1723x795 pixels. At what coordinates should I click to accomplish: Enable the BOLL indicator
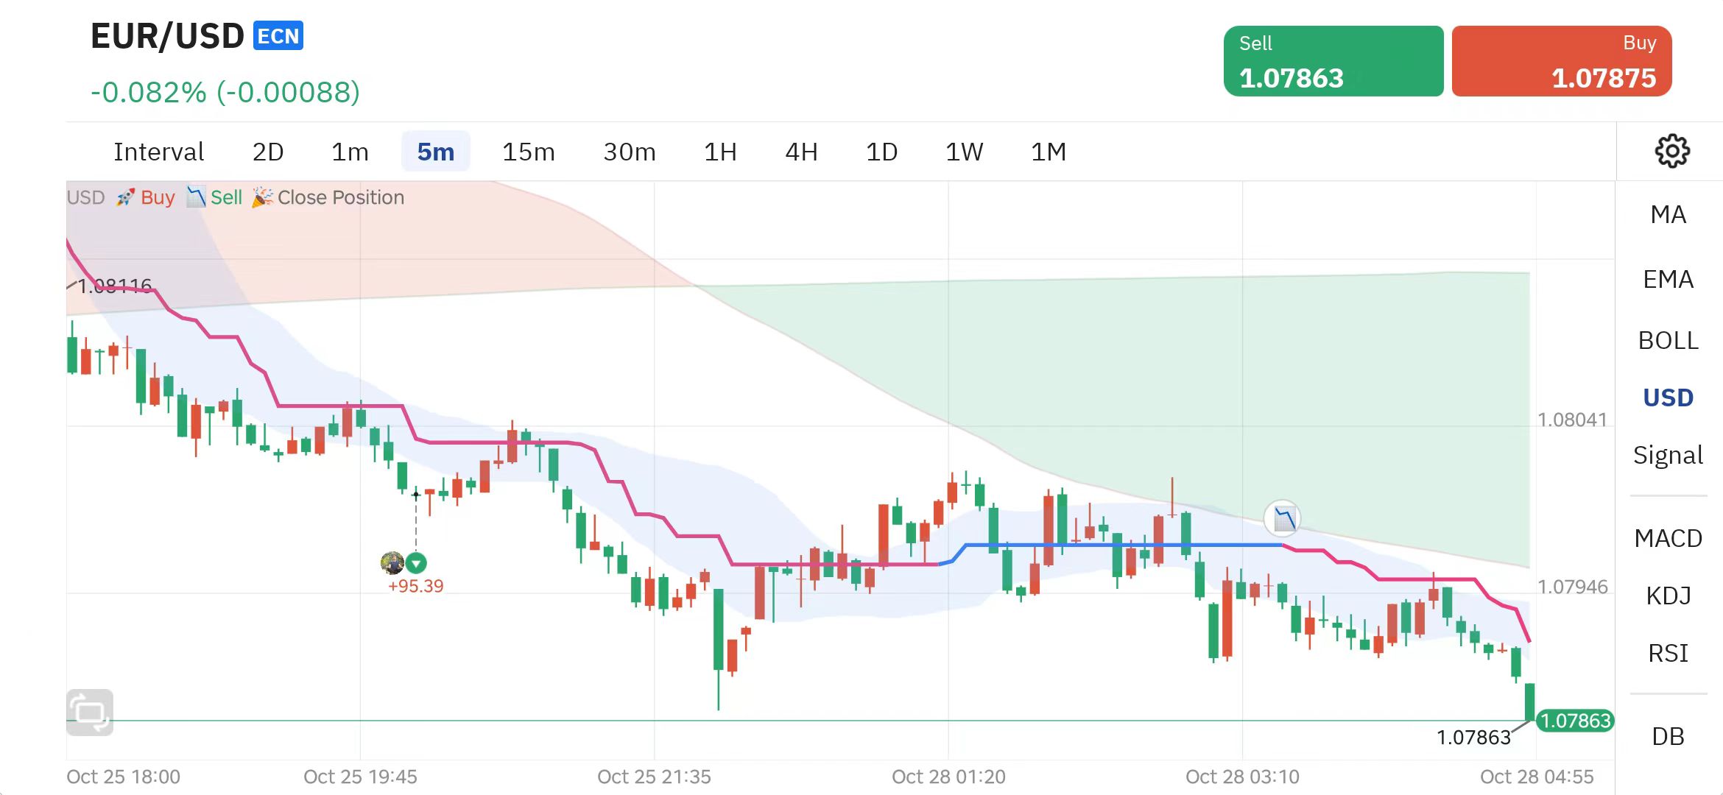tap(1668, 341)
